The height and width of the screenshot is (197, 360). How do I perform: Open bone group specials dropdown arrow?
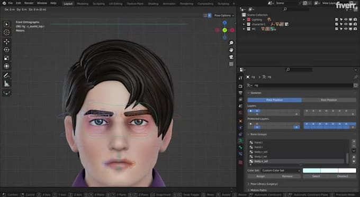354,151
